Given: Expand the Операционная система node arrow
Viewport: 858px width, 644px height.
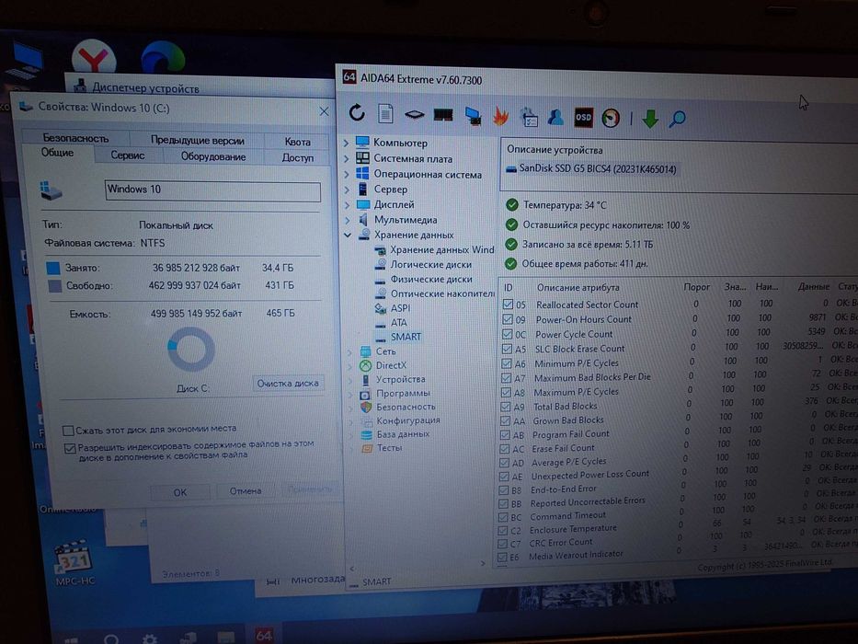Looking at the screenshot, I should [x=346, y=174].
